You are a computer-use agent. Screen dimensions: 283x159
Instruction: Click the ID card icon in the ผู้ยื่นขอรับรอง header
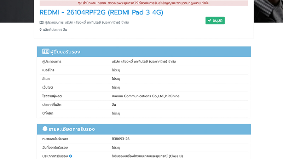(46, 52)
